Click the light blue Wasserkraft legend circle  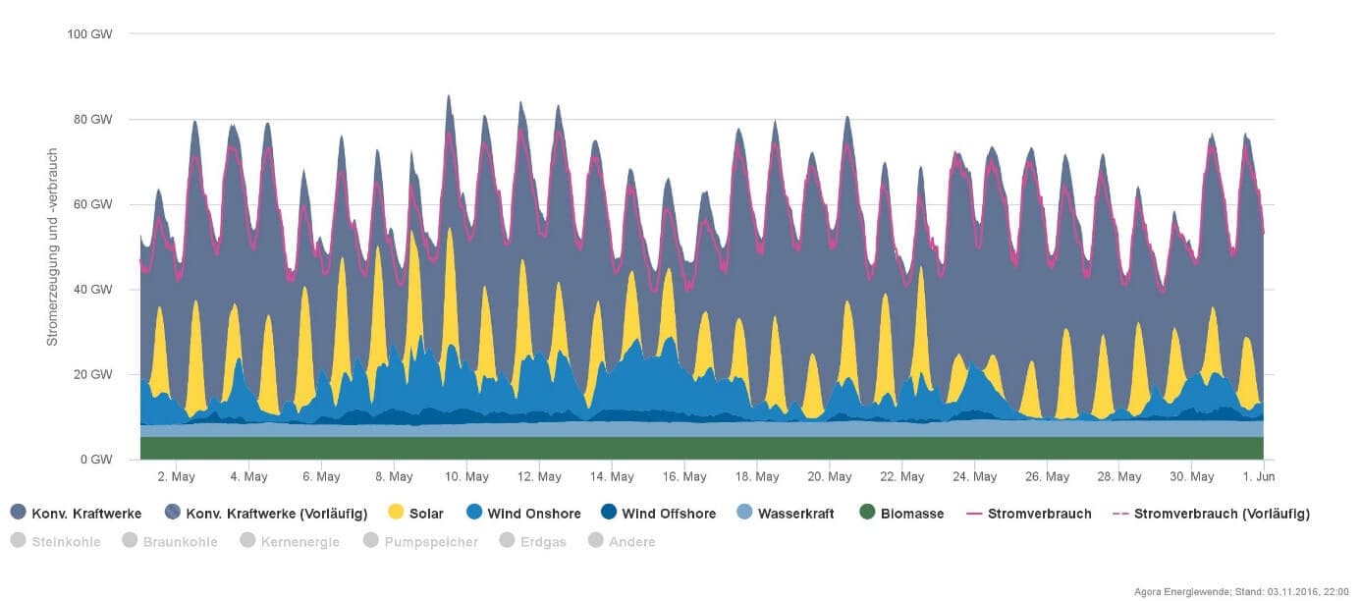[743, 513]
